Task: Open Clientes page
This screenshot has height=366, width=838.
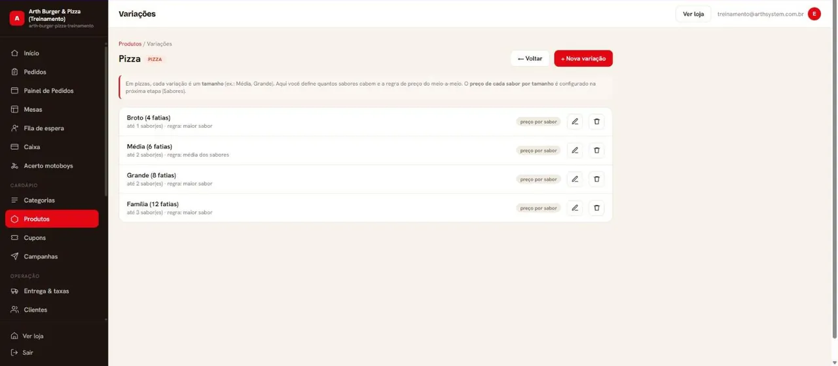Action: tap(52, 310)
